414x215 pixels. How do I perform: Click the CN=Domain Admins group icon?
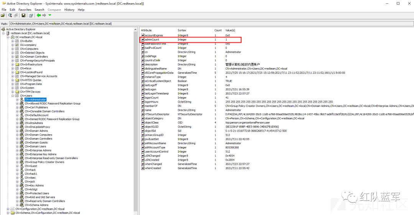point(21,131)
